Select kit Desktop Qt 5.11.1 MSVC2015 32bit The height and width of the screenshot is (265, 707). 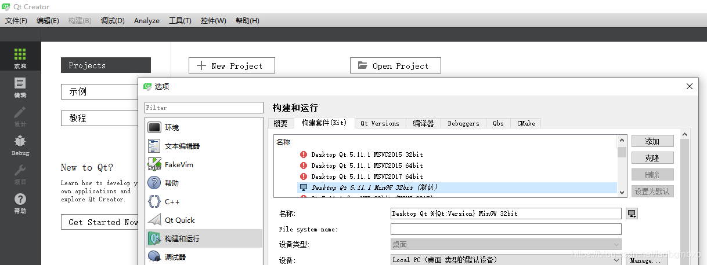[x=367, y=154]
